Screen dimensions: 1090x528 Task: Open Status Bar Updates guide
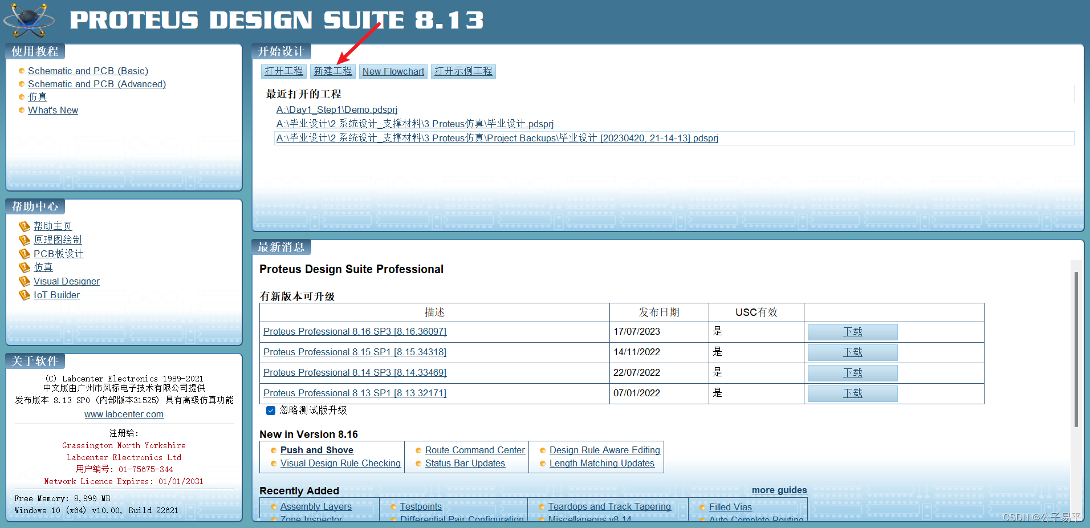tap(465, 464)
